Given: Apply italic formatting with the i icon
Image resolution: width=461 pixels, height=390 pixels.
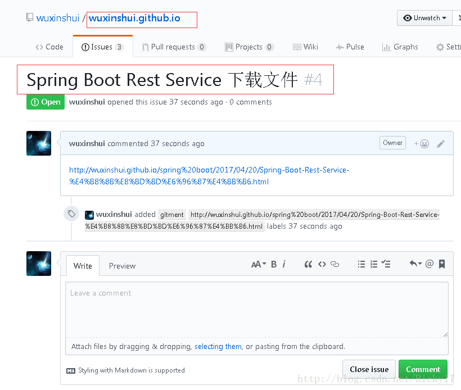Looking at the screenshot, I should coord(284,265).
